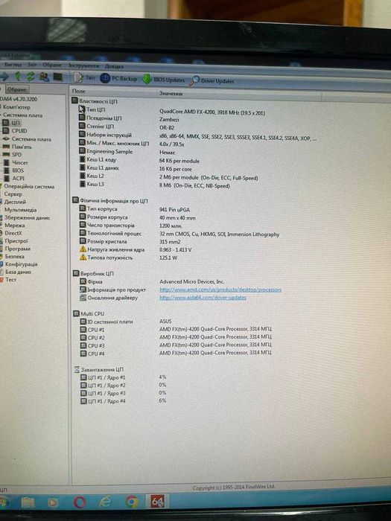Image resolution: width=391 pixels, height=521 pixels.
Task: Open Internet Explorer from the taskbar
Action: (106, 502)
